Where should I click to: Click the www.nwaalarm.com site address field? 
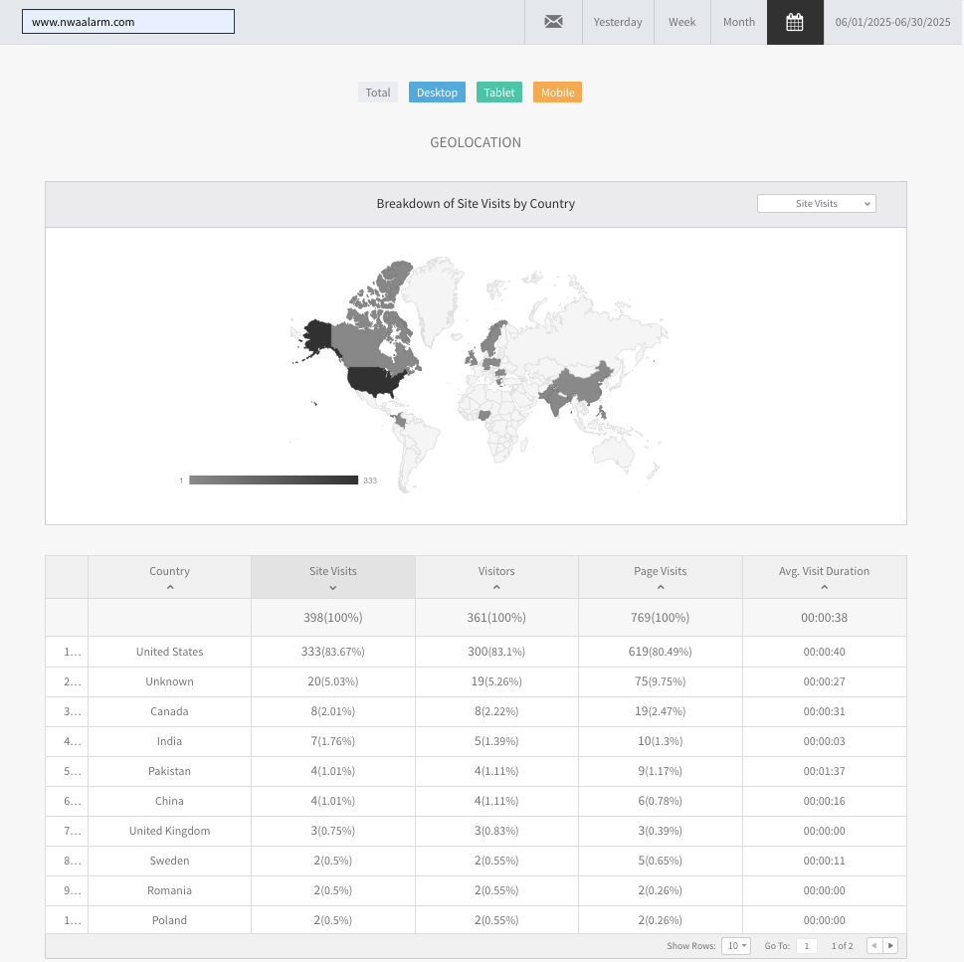tap(128, 22)
